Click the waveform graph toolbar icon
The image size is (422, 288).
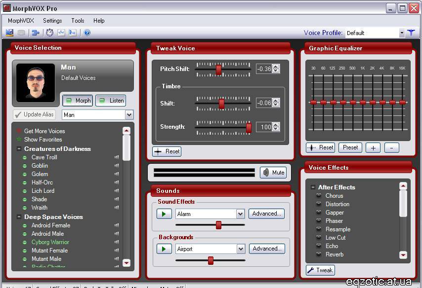point(61,33)
